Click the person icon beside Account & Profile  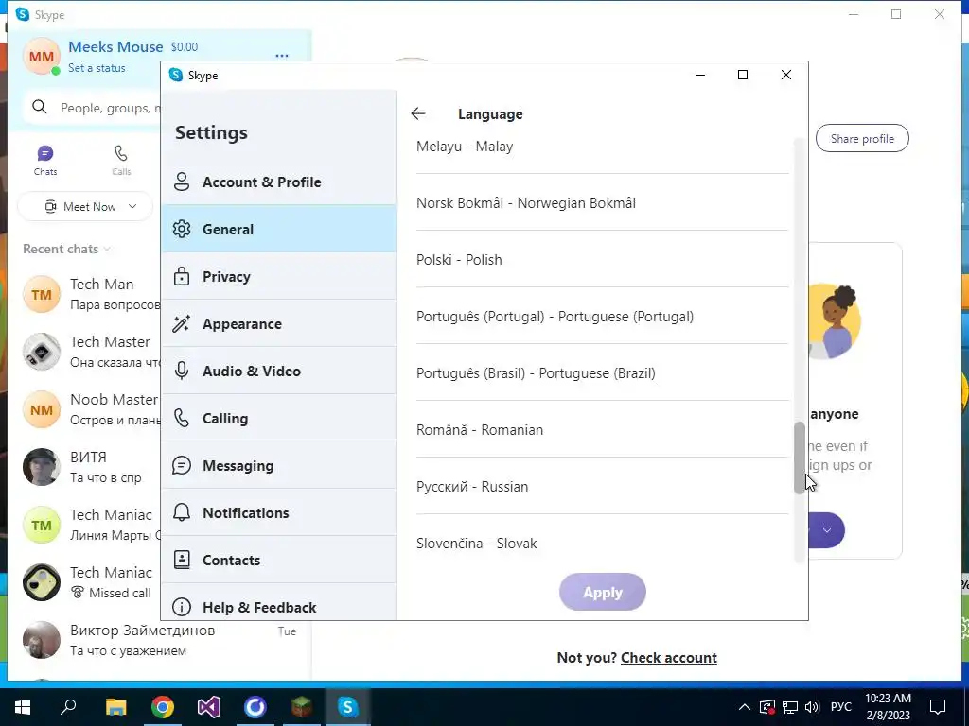point(182,181)
